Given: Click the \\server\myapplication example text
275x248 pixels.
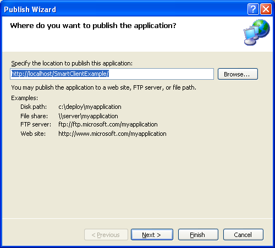Looking at the screenshot, I should pos(88,116).
